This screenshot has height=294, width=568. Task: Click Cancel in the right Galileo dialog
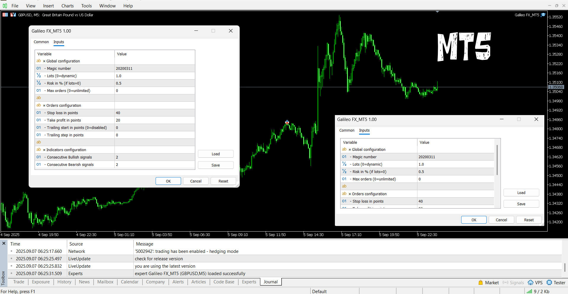(x=501, y=220)
